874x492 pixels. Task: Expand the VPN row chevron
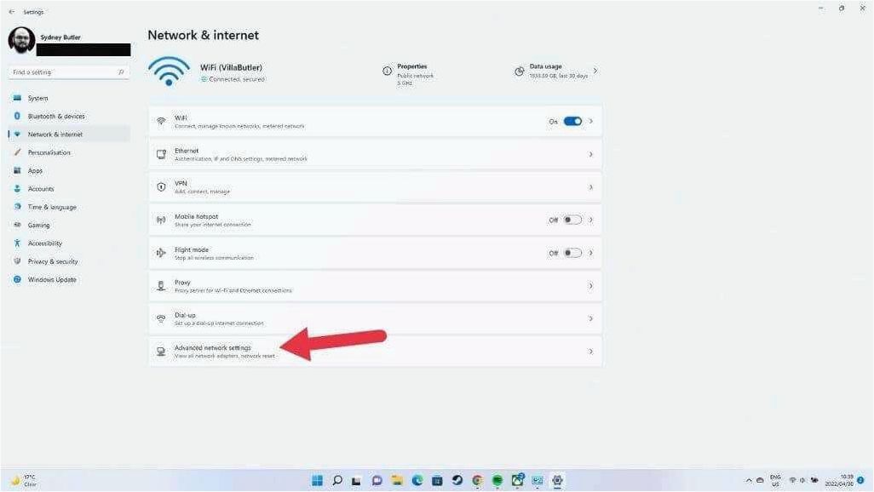591,187
